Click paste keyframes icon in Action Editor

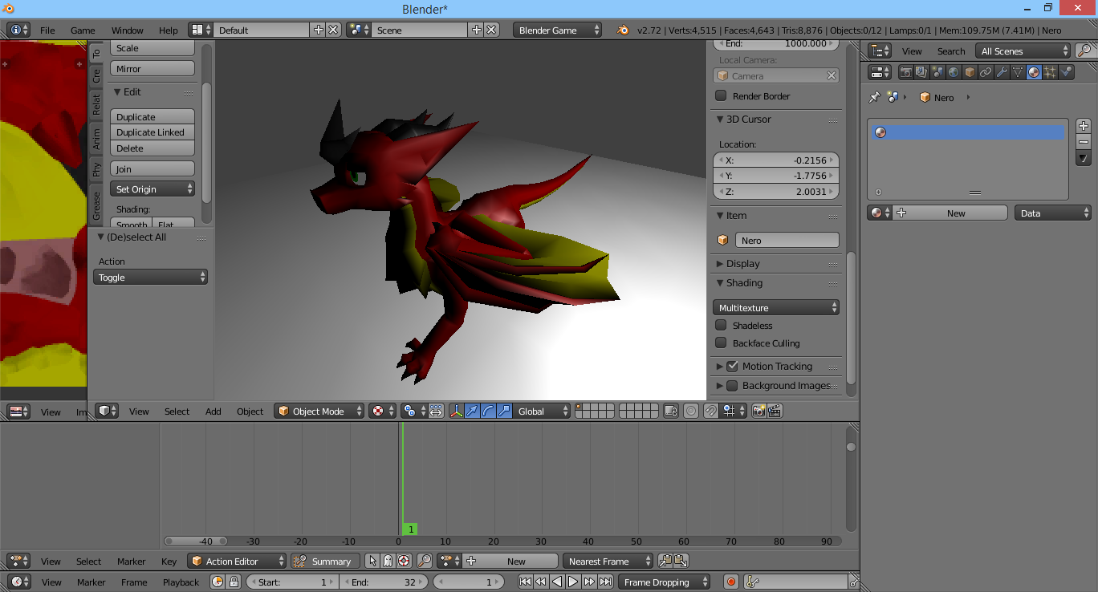tap(681, 561)
